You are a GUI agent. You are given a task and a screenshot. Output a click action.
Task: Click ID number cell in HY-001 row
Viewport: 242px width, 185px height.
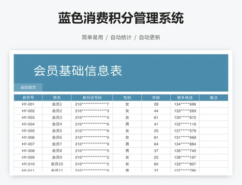tap(92, 104)
